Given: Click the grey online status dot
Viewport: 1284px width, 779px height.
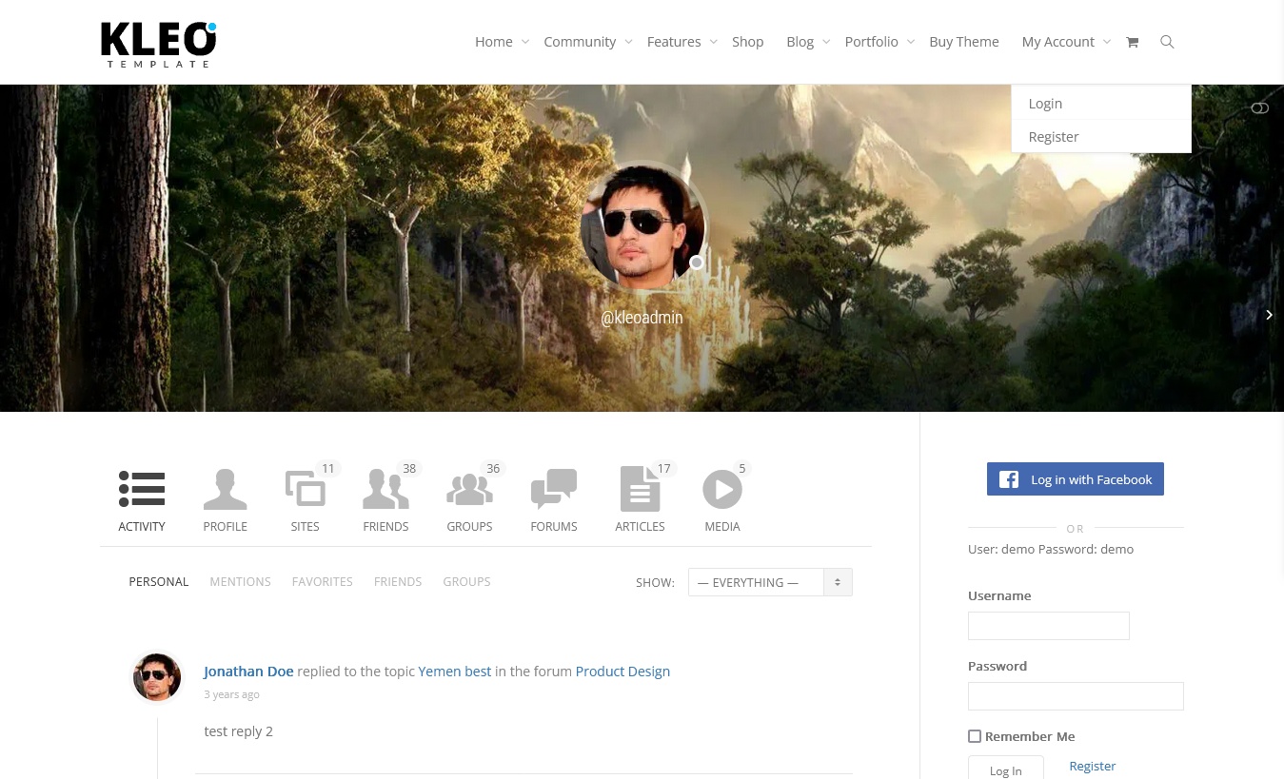Looking at the screenshot, I should (x=697, y=263).
